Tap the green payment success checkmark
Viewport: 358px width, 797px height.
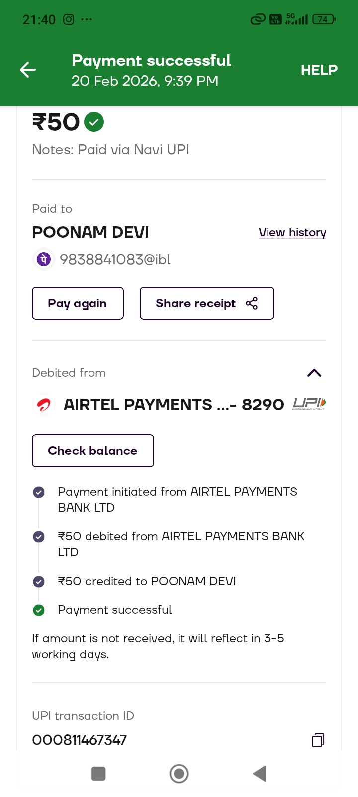coord(94,122)
